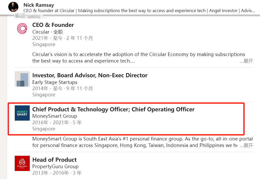This screenshot has height=179, width=260.
Task: Click the Circular company logo
Action: 22,28
